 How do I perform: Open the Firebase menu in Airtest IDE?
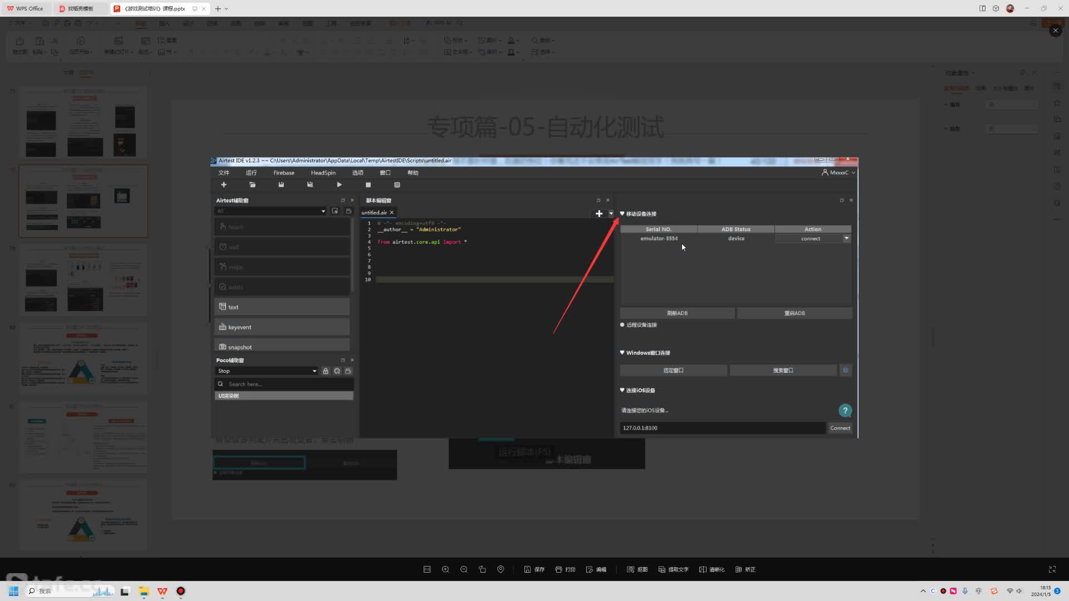[284, 173]
